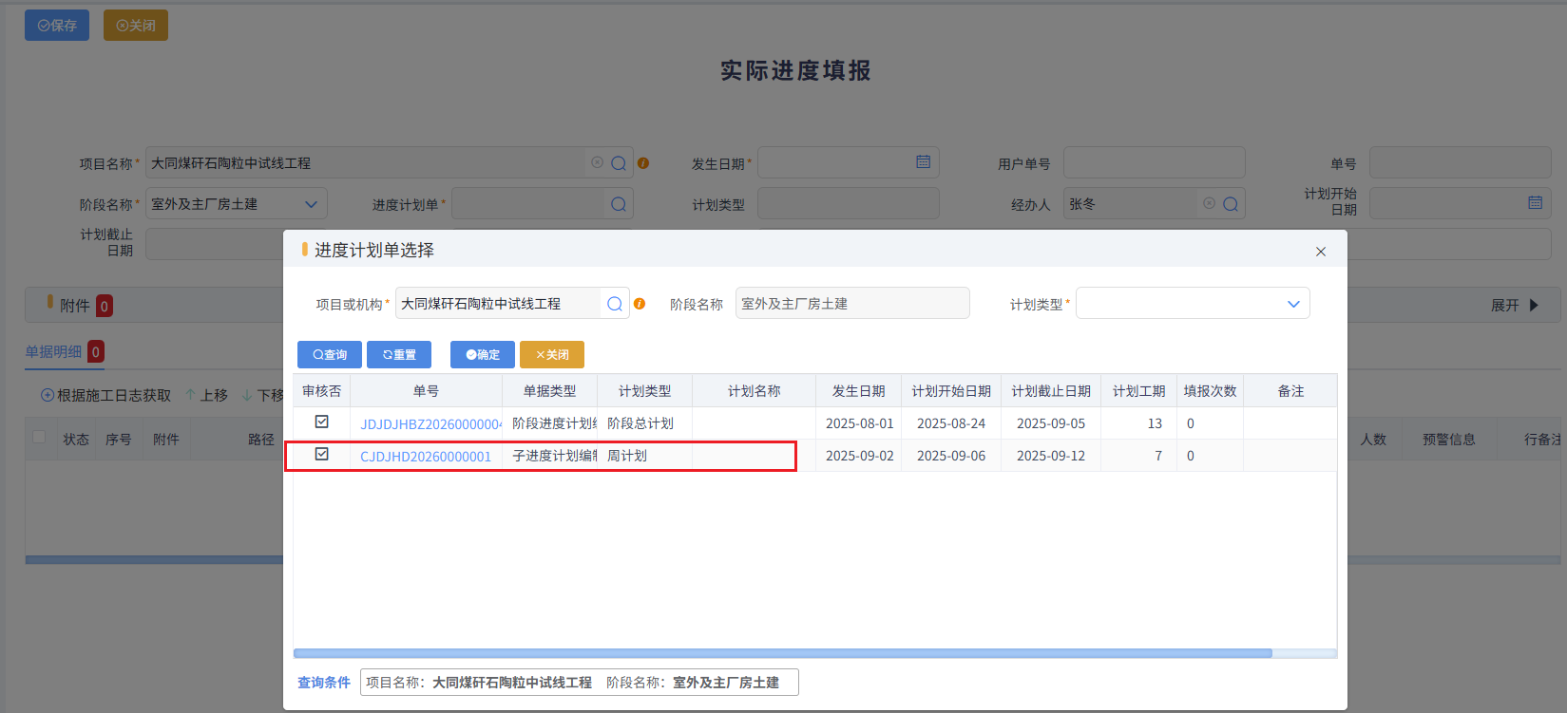
Task: Check the select-all box beside 状态 header
Action: [x=39, y=437]
